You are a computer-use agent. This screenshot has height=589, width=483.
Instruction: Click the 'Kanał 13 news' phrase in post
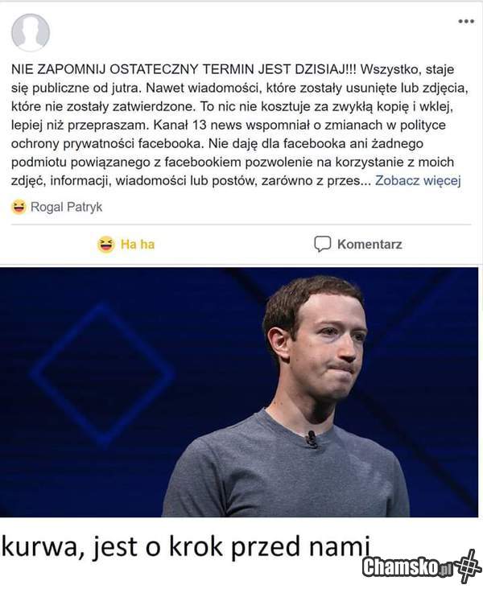click(x=198, y=125)
